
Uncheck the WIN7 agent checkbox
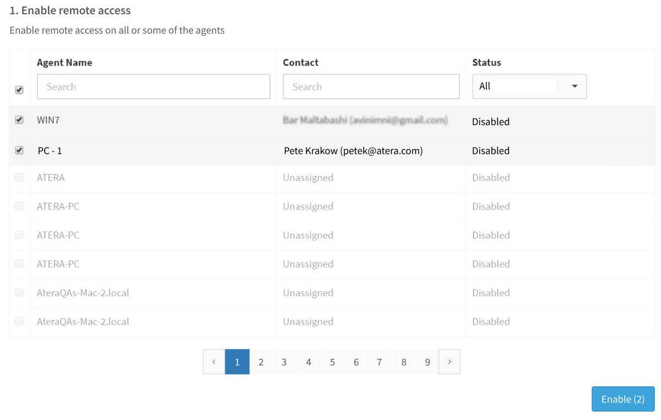pos(19,120)
